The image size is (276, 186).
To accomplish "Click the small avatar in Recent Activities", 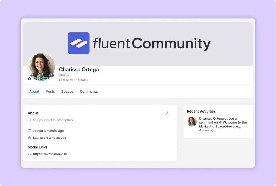I will pyautogui.click(x=192, y=121).
